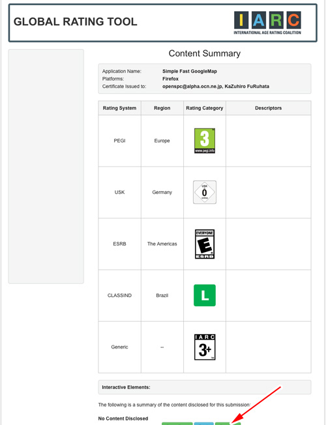
Task: Click the Content Summary title
Action: tap(205, 54)
